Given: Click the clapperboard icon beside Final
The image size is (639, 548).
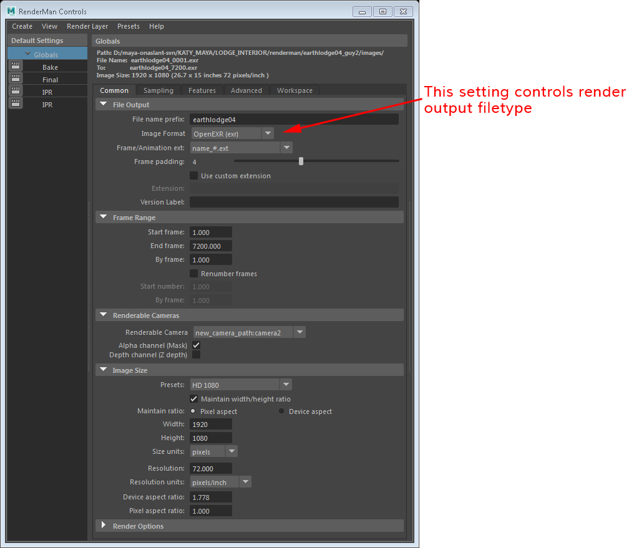Looking at the screenshot, I should (x=16, y=79).
